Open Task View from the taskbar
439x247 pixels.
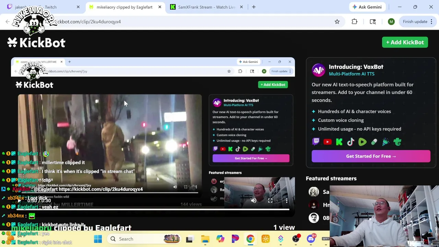click(x=189, y=239)
